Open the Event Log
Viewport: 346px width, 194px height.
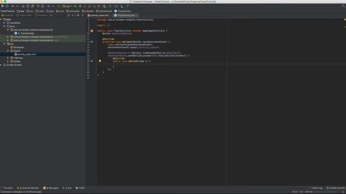pyautogui.click(x=316, y=188)
